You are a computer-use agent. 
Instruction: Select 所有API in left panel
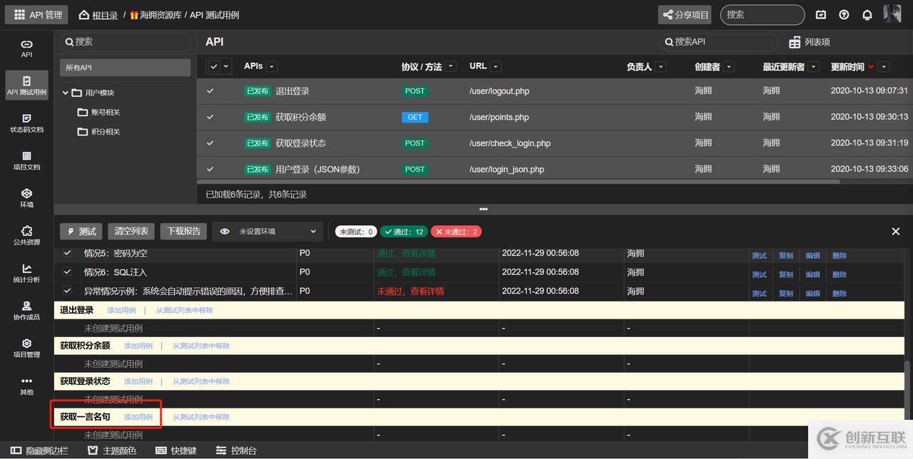[125, 68]
